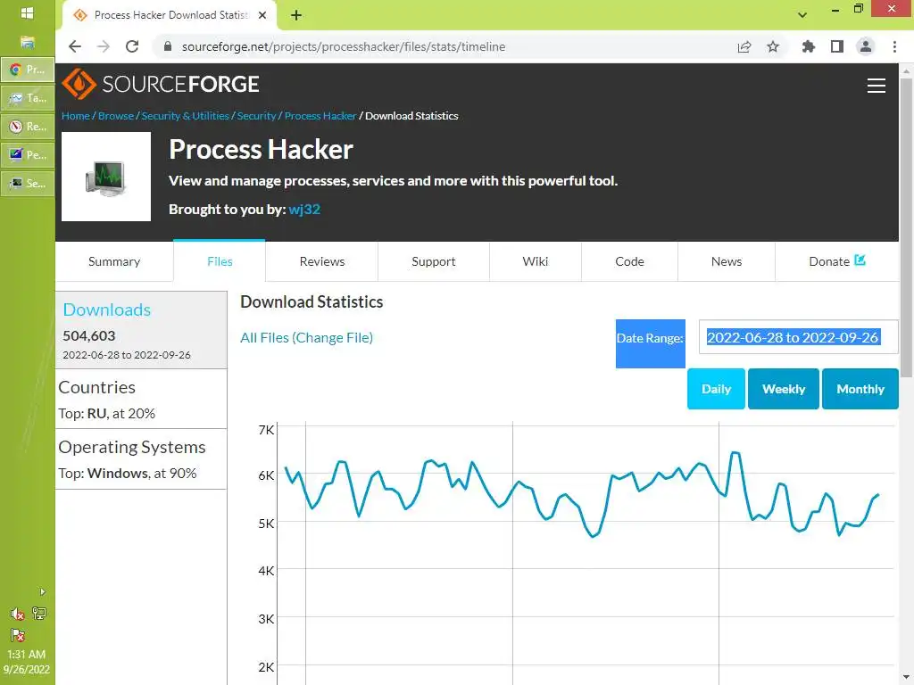
Task: Close the Process Hacker Download Statistics tab
Action: (x=262, y=15)
